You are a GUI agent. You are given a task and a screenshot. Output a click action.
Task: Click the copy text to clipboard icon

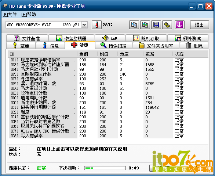[134, 25]
